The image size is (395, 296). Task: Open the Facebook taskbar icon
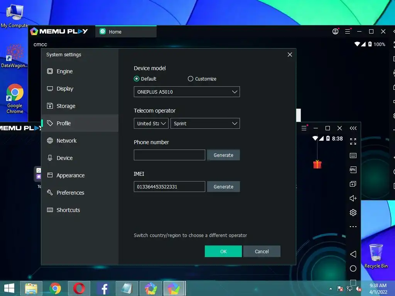click(x=103, y=288)
